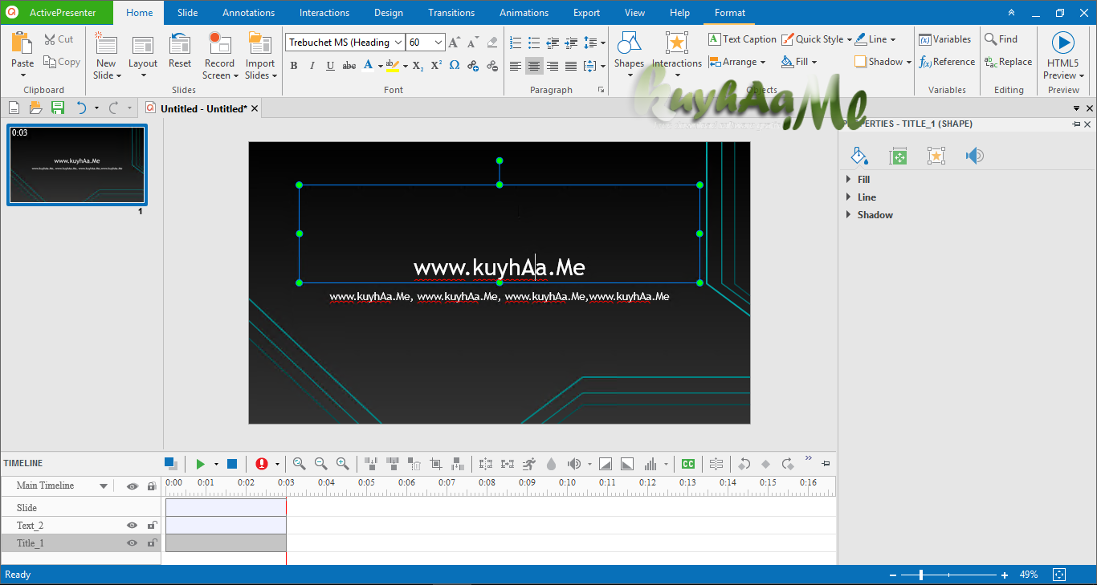The image size is (1097, 585).
Task: Open the Main Timeline dropdown
Action: point(104,486)
